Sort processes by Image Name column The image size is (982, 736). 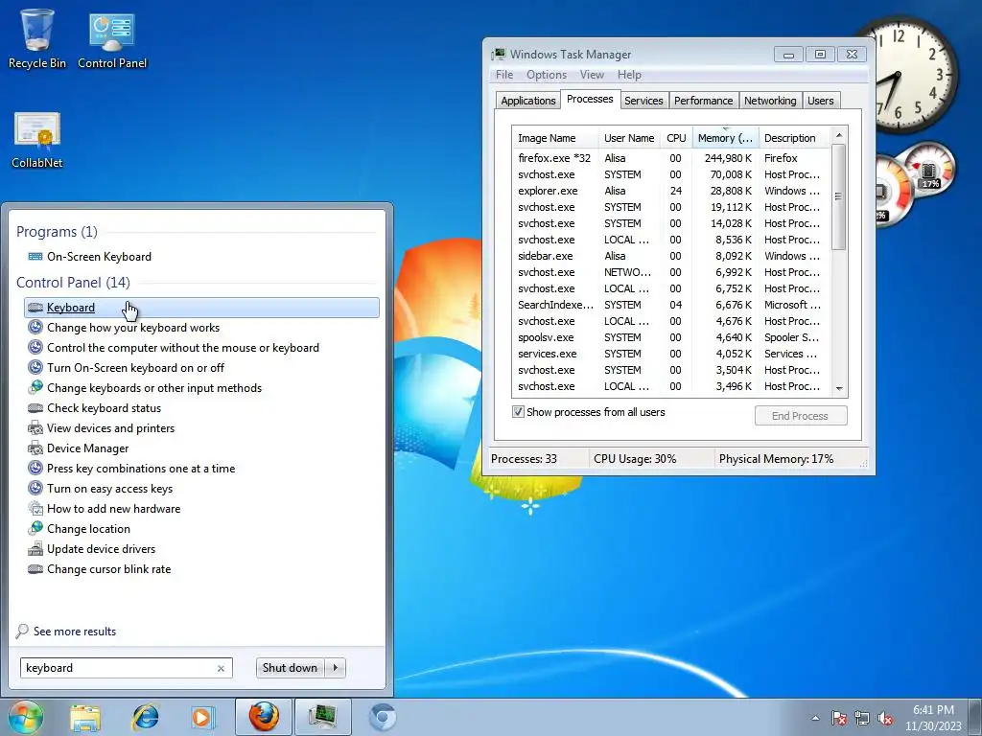pyautogui.click(x=555, y=138)
